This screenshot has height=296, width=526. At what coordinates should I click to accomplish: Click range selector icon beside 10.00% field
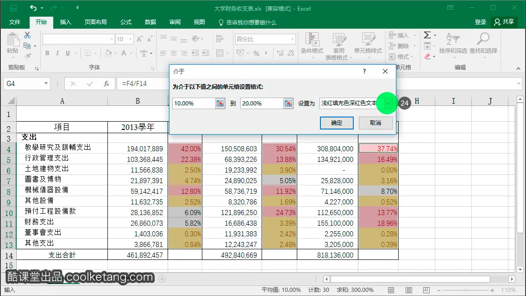click(x=220, y=103)
